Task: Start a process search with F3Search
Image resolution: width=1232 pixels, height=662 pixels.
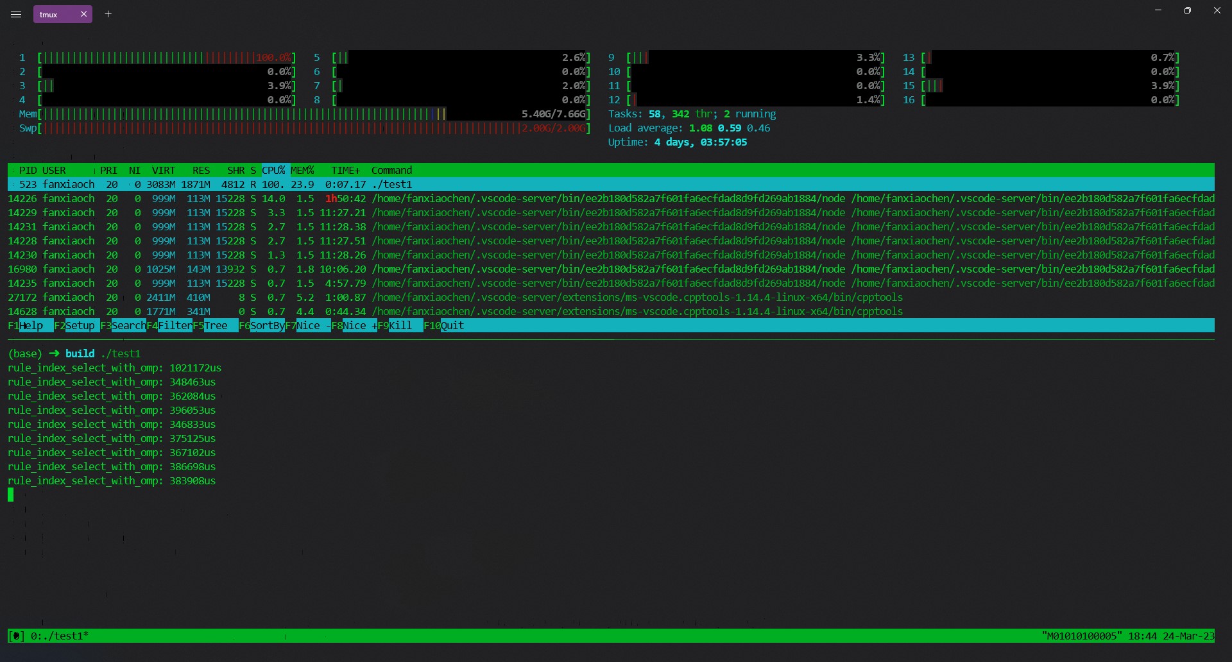Action: [x=124, y=326]
